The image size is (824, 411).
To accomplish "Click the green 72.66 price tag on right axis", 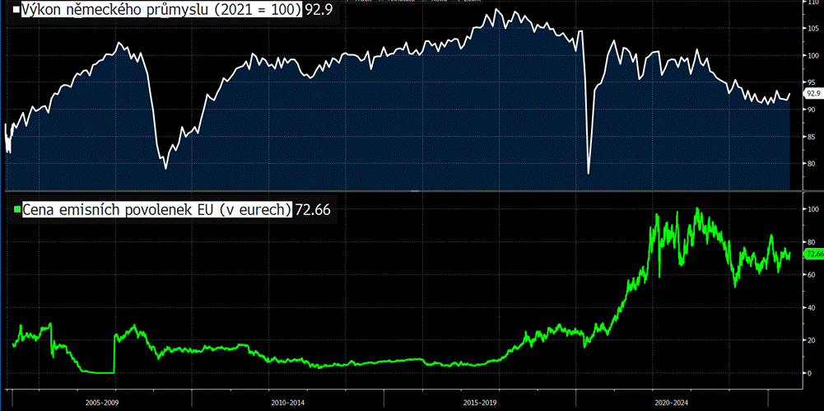I will pyautogui.click(x=813, y=255).
